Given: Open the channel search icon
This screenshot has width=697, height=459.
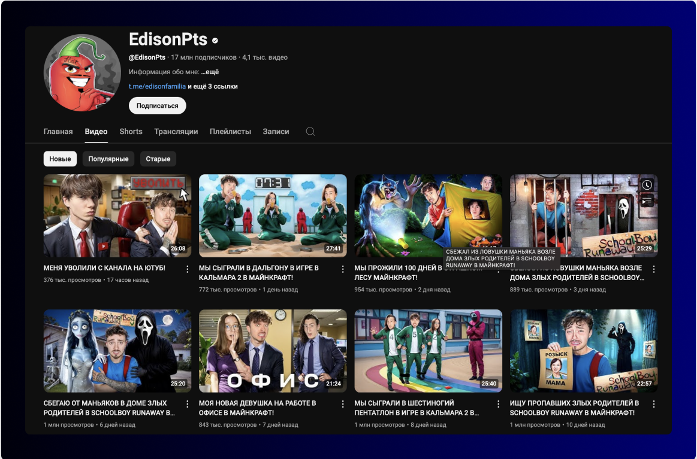Looking at the screenshot, I should click(x=310, y=131).
